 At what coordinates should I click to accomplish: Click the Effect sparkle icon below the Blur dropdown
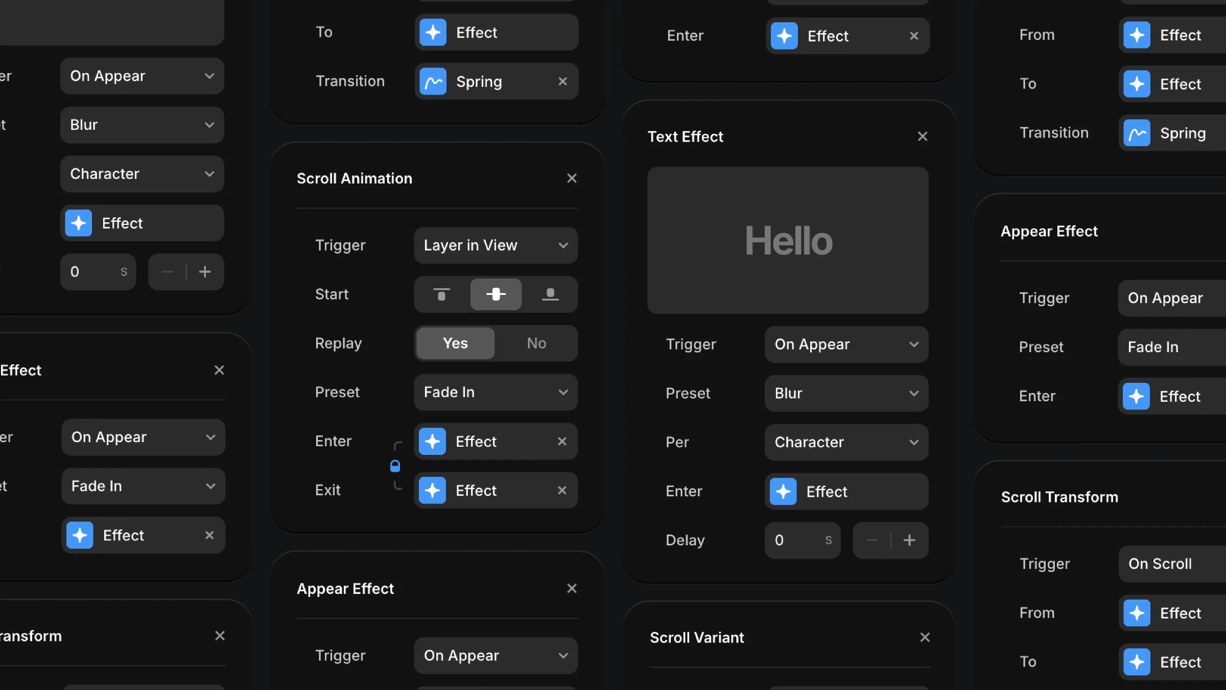(x=79, y=223)
